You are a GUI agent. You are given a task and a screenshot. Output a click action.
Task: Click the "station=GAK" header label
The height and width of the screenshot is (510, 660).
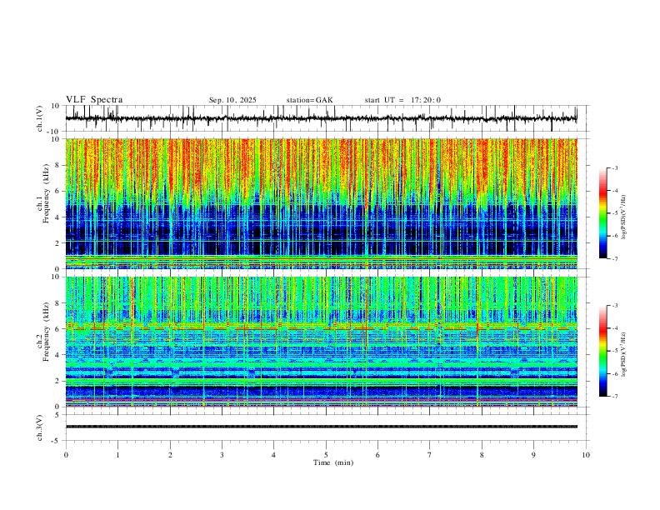[x=309, y=100]
